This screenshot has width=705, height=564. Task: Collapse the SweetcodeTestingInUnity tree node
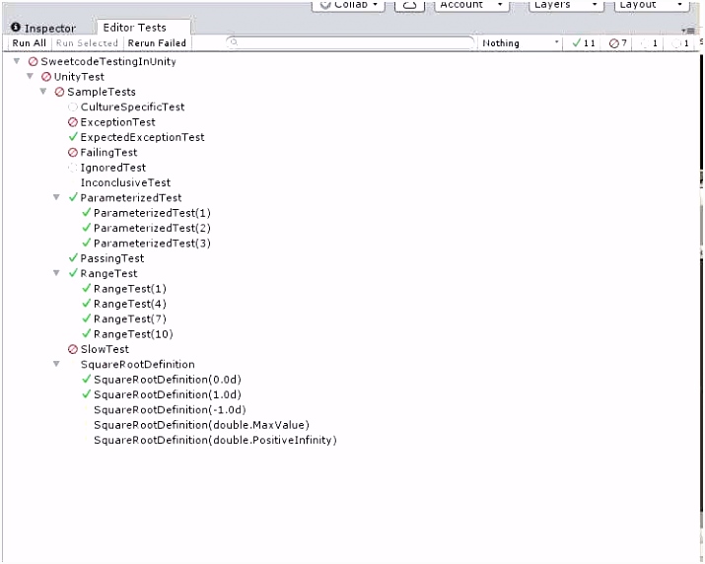17,61
